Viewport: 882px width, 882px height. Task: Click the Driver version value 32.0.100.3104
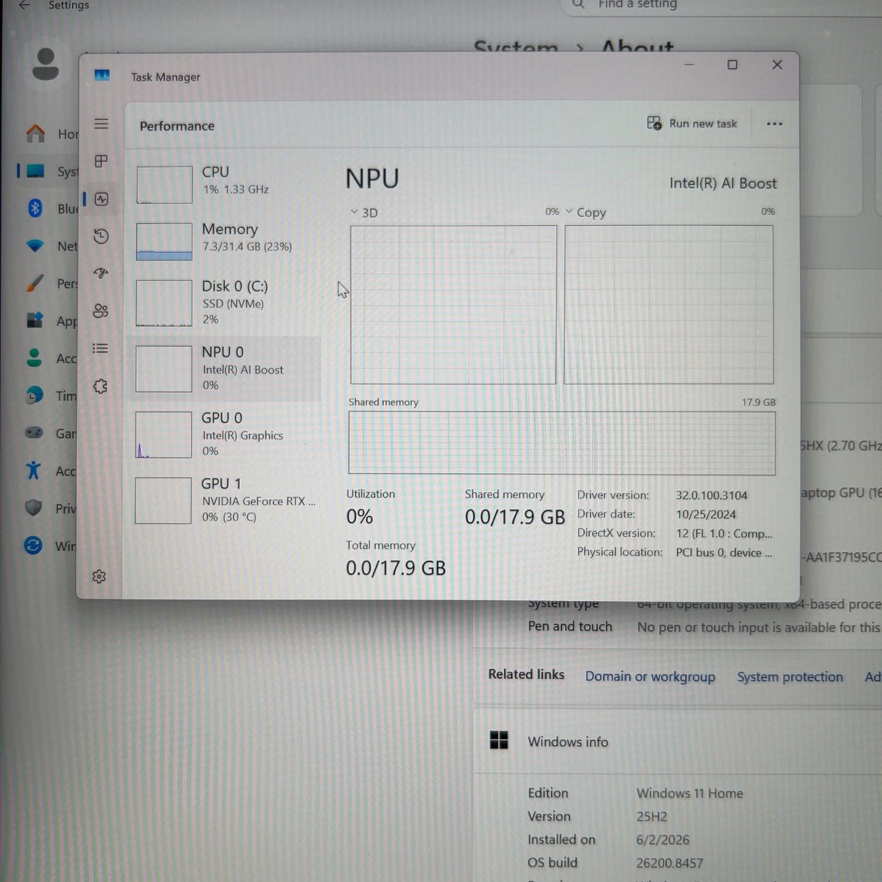tap(711, 495)
